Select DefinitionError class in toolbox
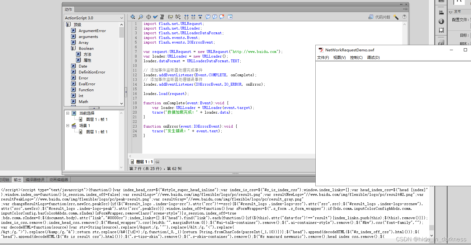This screenshot has width=471, height=245. [92, 72]
